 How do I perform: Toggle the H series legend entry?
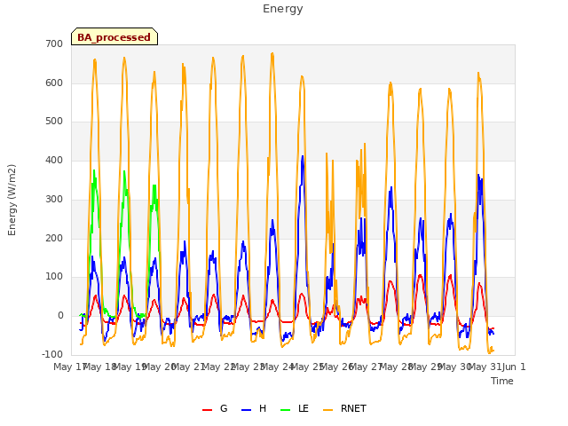tap(254, 408)
